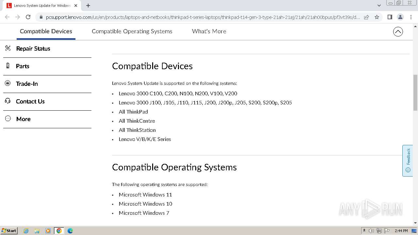This screenshot has height=235, width=418.
Task: Bookmark this page with the star icon
Action: click(377, 17)
